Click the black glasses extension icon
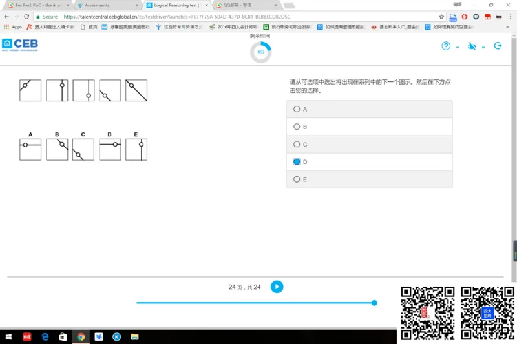This screenshot has width=517, height=344. coord(499,17)
